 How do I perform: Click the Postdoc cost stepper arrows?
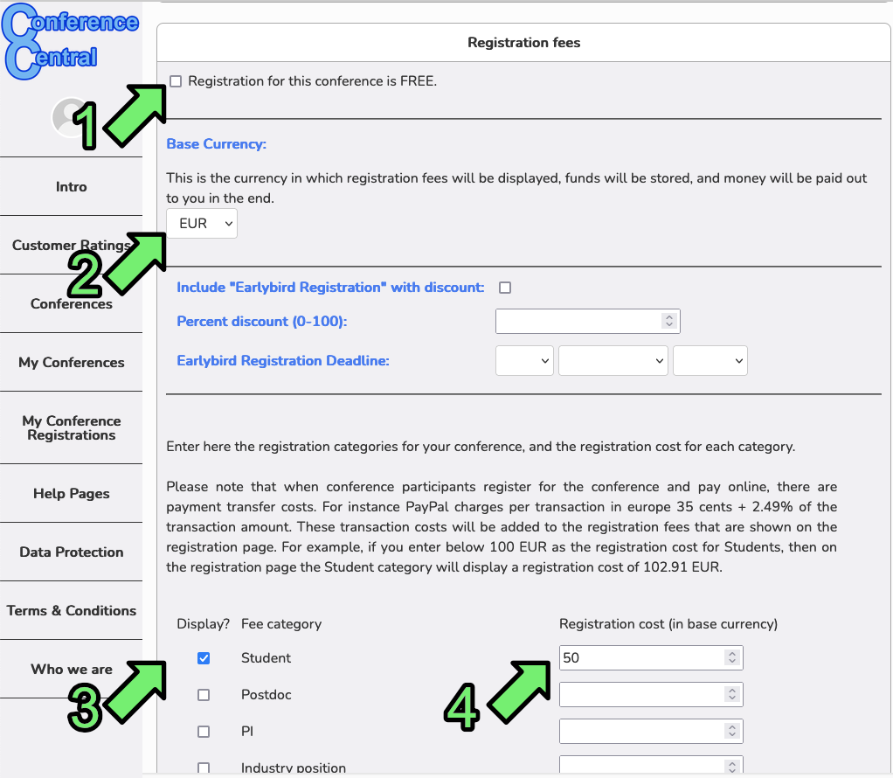pos(732,694)
